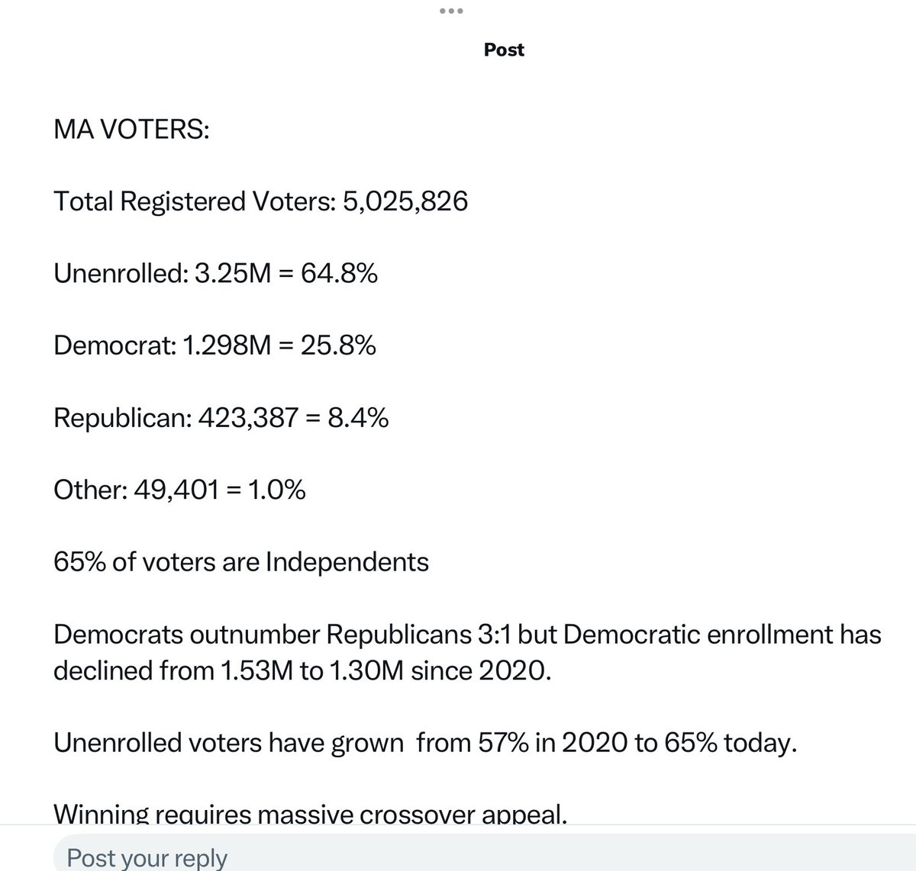This screenshot has width=916, height=871.
Task: Click 'Winning requires massive crossover appeal' line
Action: tap(311, 815)
